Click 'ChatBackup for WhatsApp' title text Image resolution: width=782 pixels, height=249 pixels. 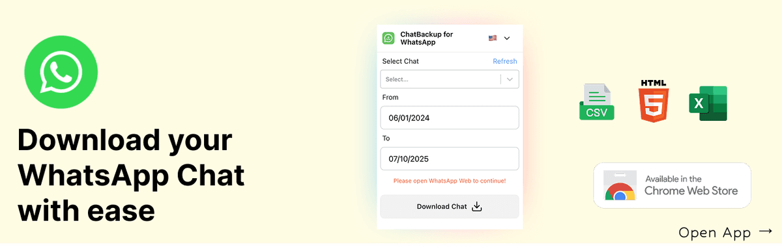(x=427, y=38)
